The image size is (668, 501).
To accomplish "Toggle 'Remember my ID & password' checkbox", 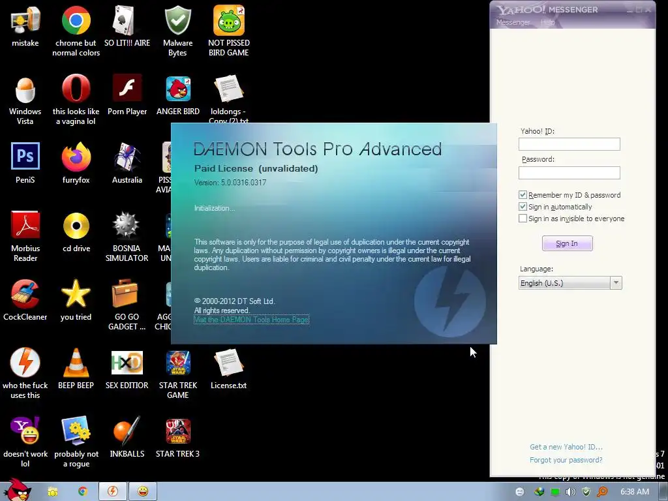I will (x=523, y=194).
